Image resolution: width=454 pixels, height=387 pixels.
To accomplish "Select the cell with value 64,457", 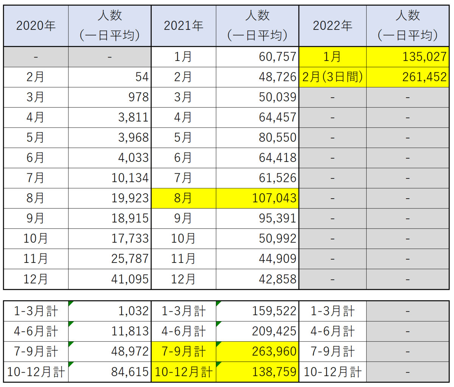I will pyautogui.click(x=257, y=117).
